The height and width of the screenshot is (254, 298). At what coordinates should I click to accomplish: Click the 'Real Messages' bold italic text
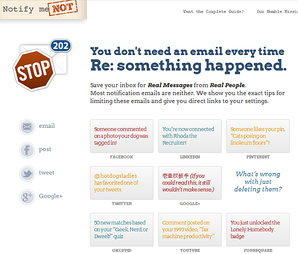pos(170,85)
